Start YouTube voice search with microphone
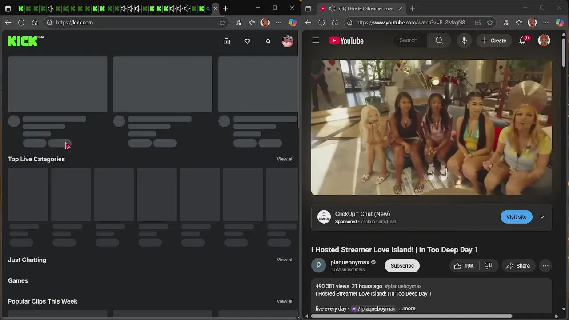 click(464, 40)
